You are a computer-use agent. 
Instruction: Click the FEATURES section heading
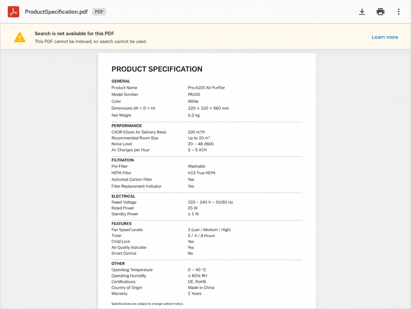[x=121, y=224]
